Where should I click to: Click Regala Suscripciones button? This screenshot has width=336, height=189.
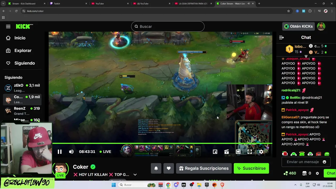coord(204,168)
